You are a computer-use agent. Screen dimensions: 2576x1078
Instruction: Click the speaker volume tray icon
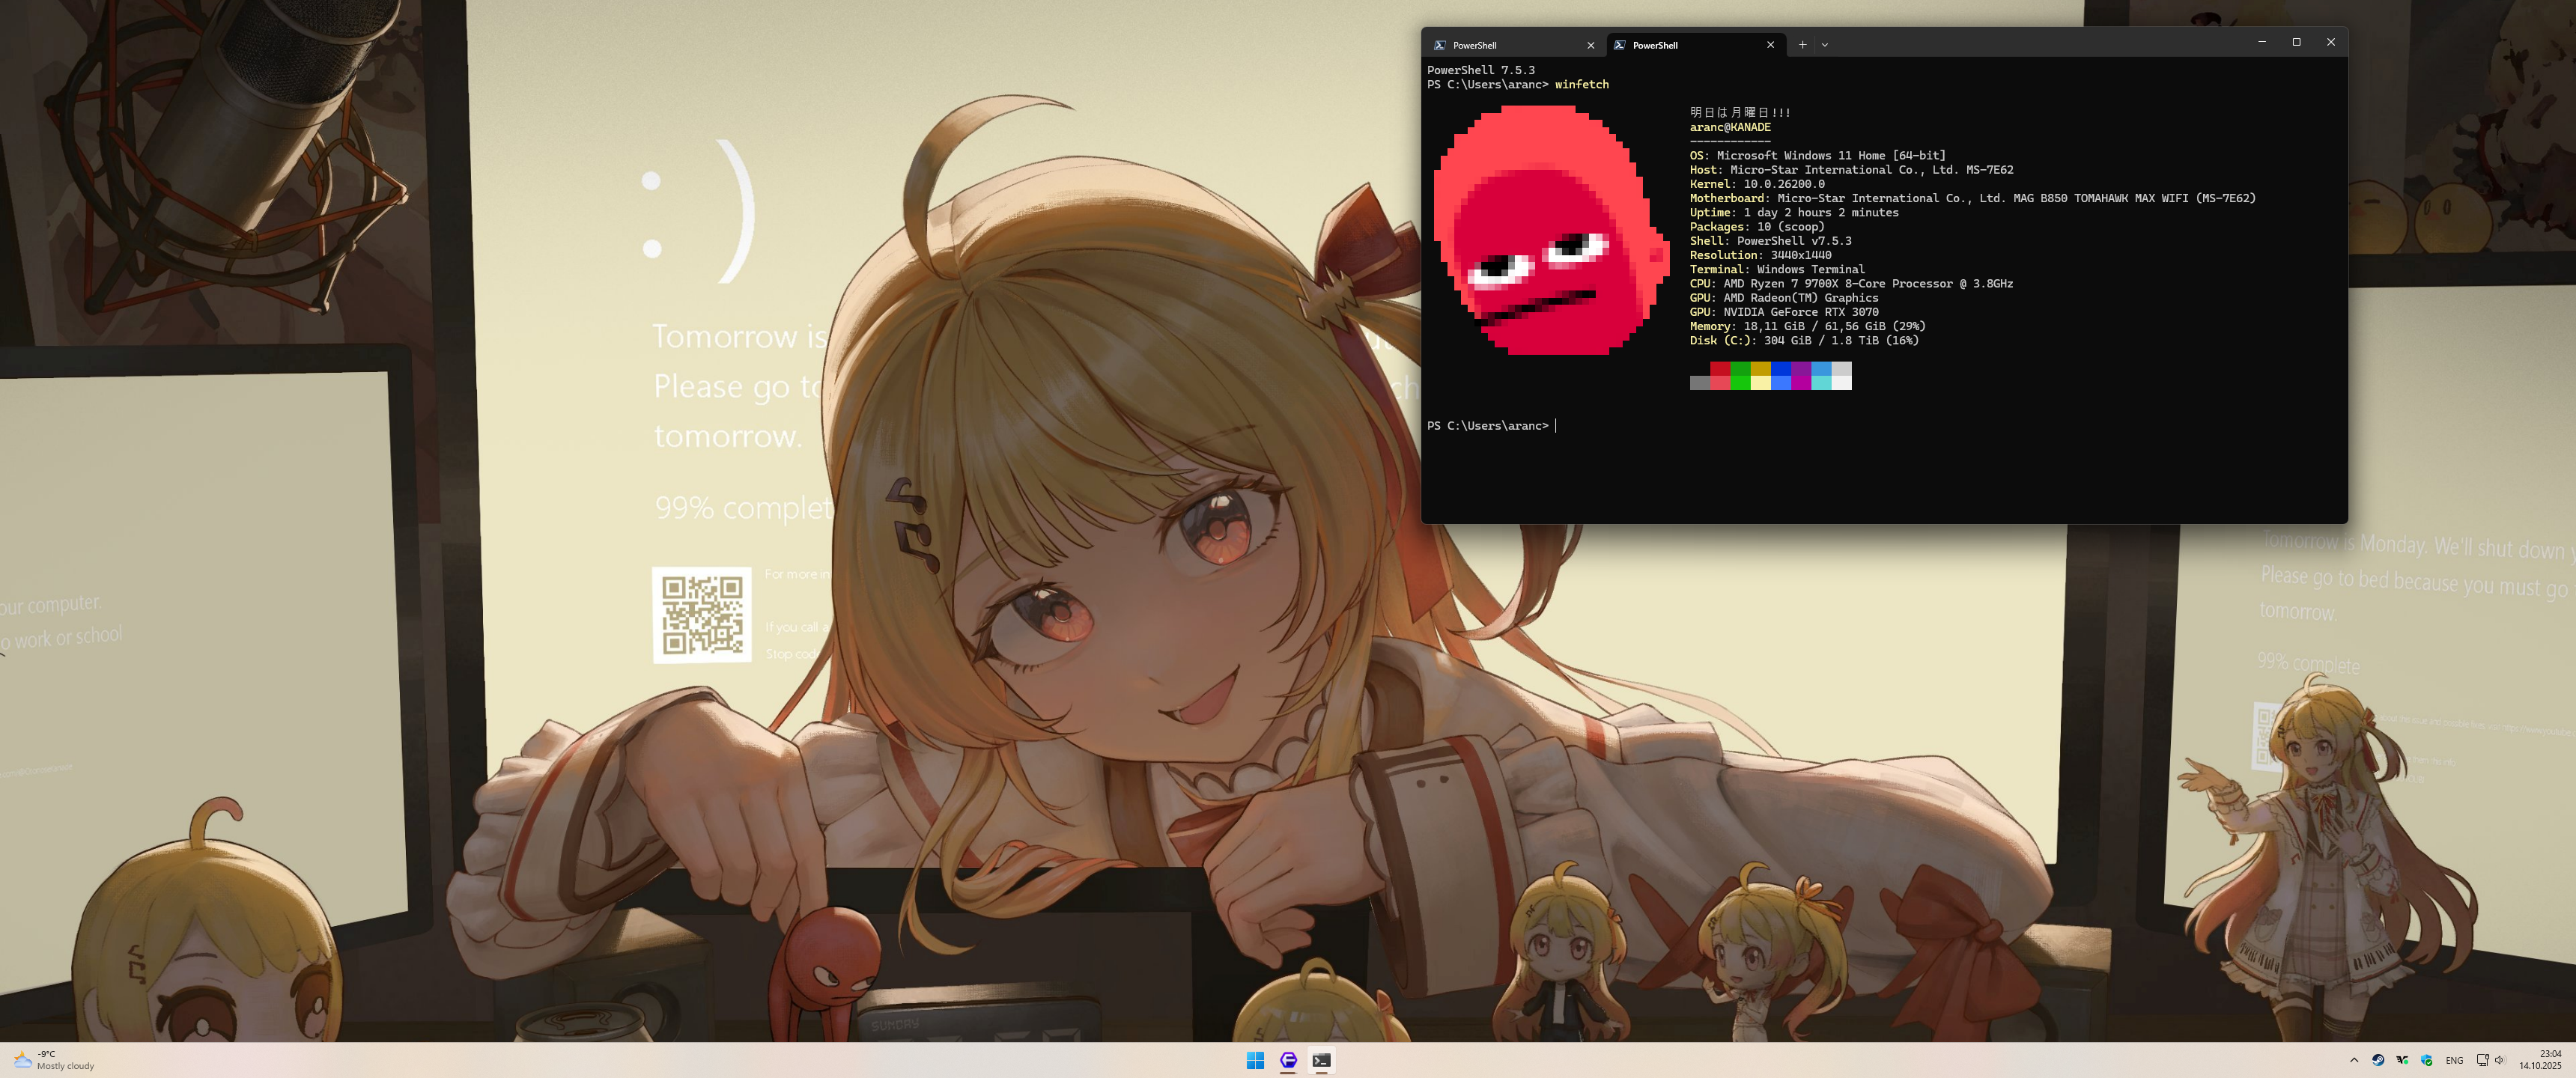[2500, 1060]
